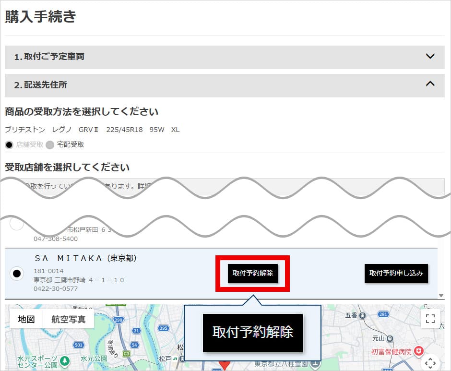This screenshot has height=371, width=451.
Task: Click the 商品の受取方法を選択してください heading
Action: pyautogui.click(x=82, y=112)
